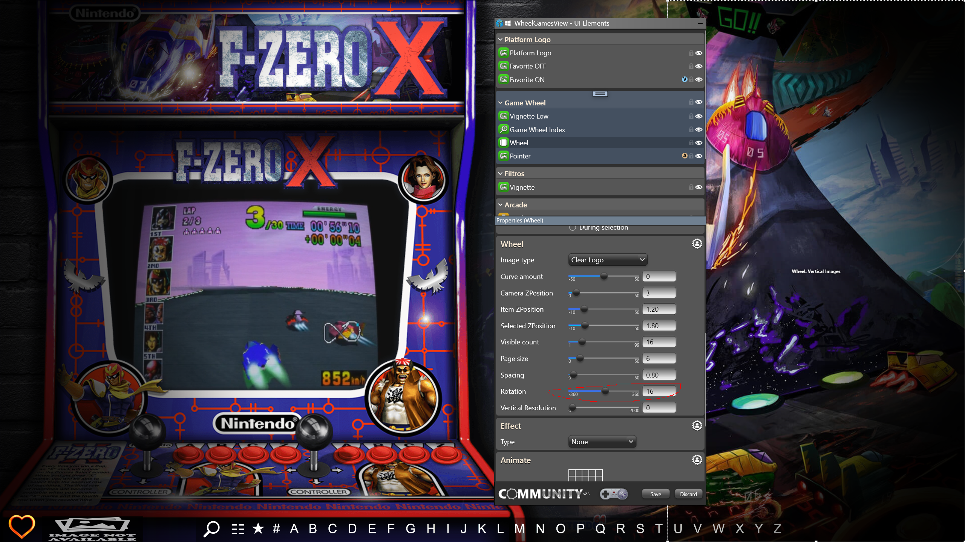Collapse the Filtros group
This screenshot has height=542, width=965.
tap(500, 174)
